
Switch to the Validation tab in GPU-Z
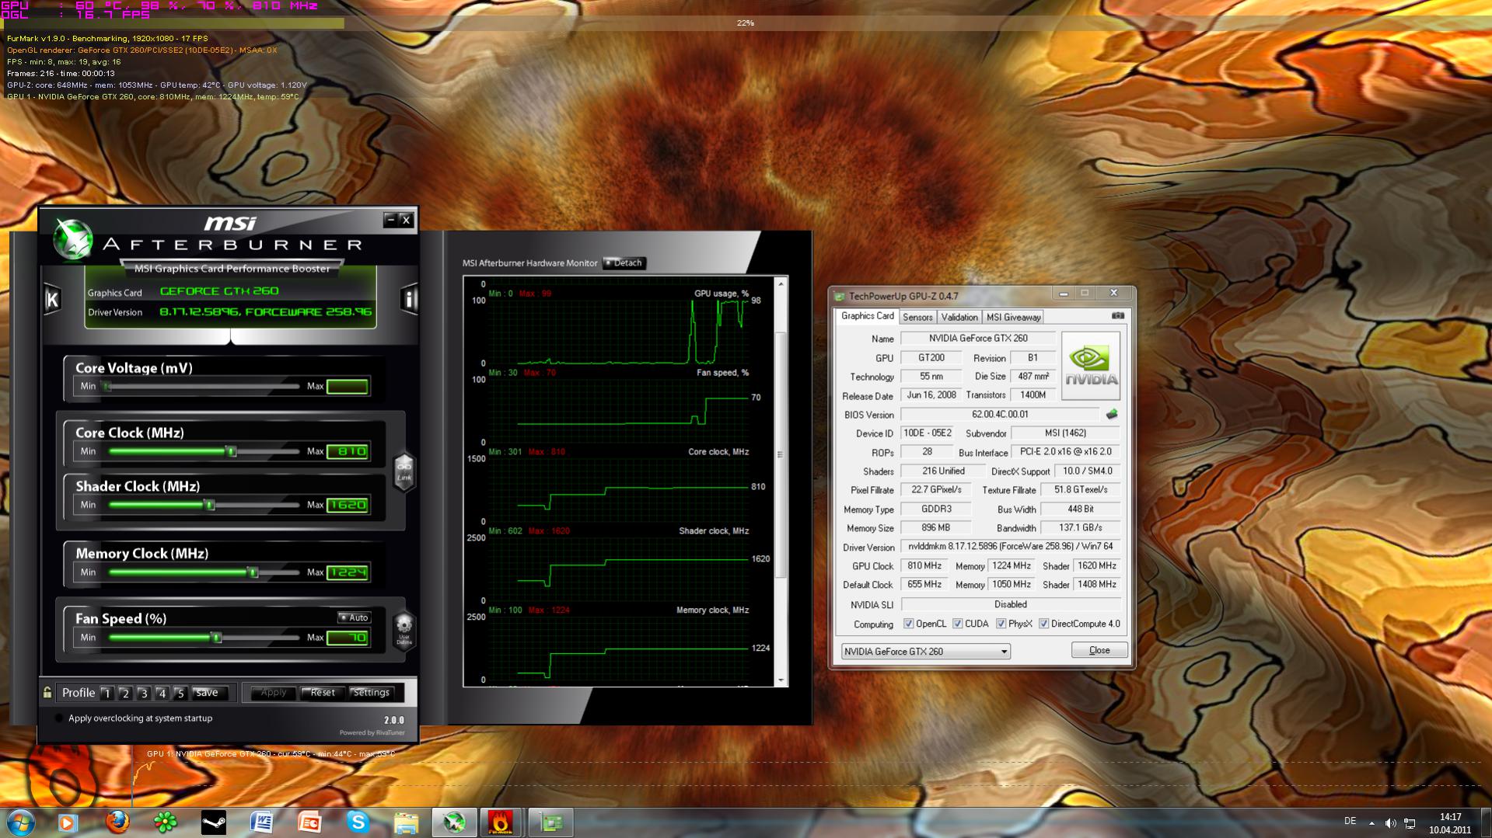(959, 317)
